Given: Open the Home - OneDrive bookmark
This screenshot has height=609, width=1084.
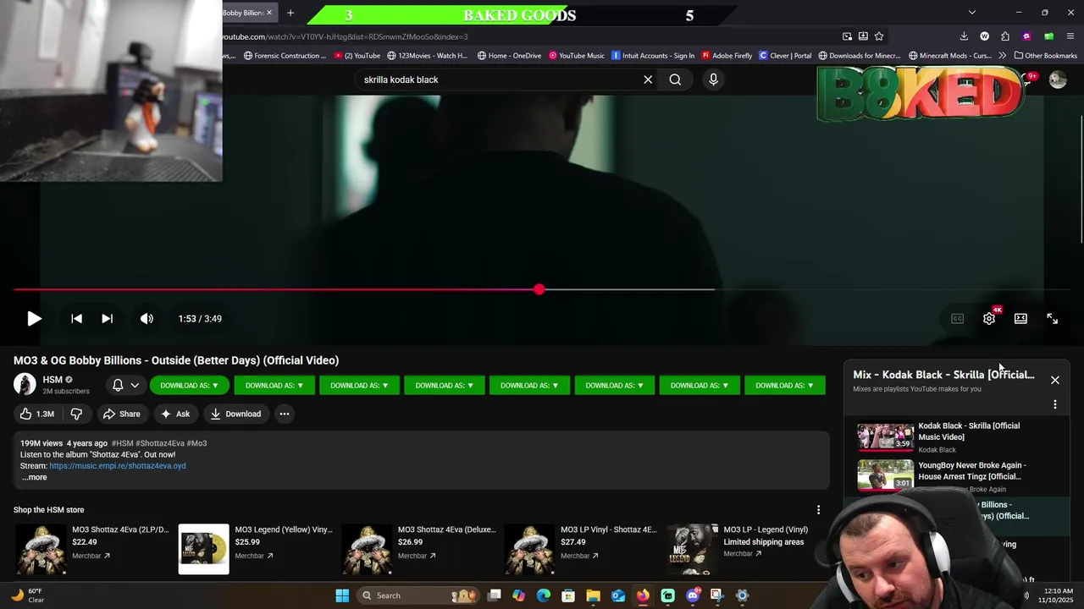Looking at the screenshot, I should pos(509,56).
